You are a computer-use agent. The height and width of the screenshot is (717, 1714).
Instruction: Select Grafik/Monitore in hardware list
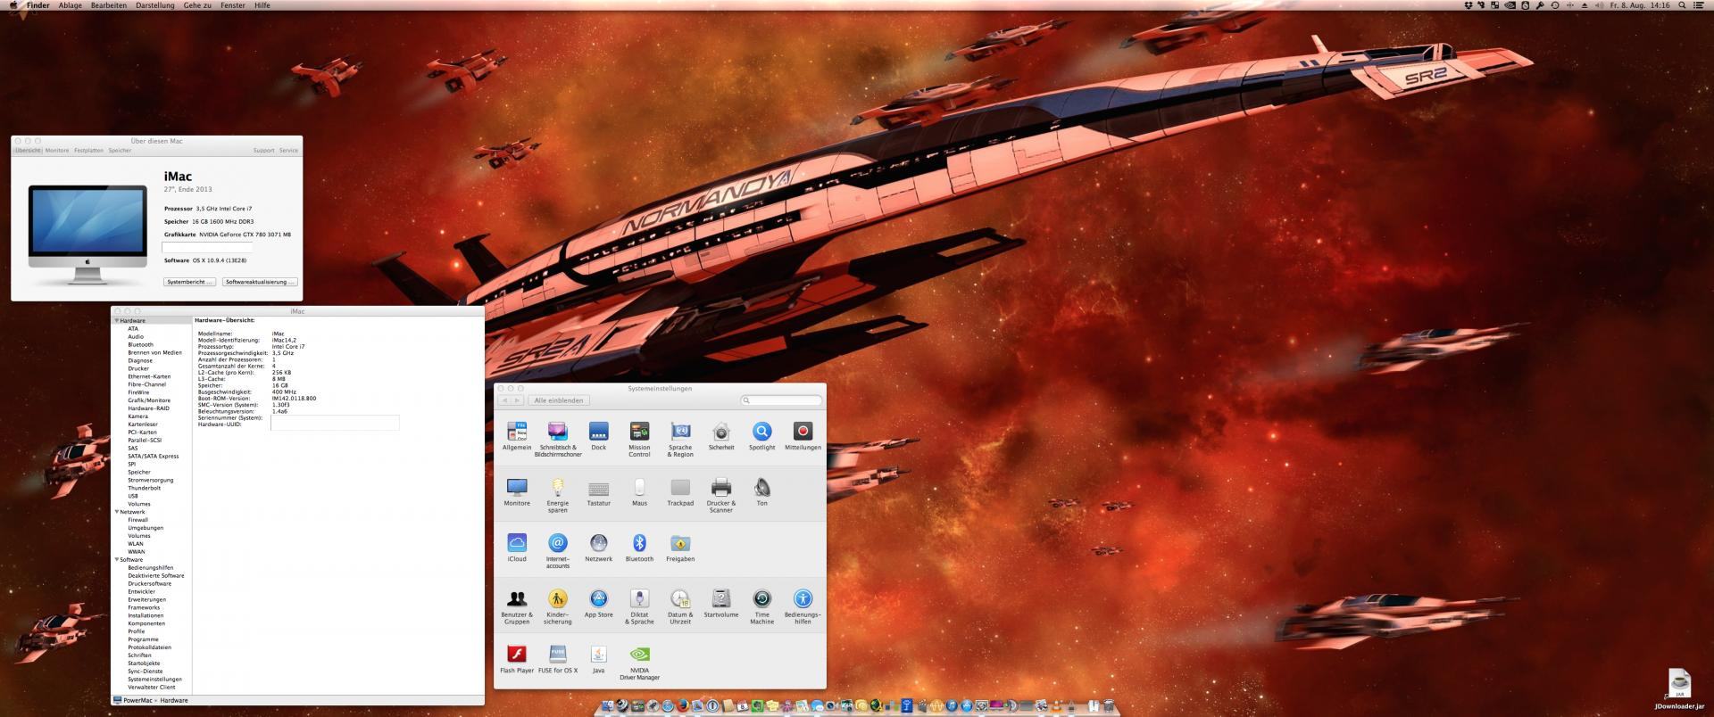point(149,400)
